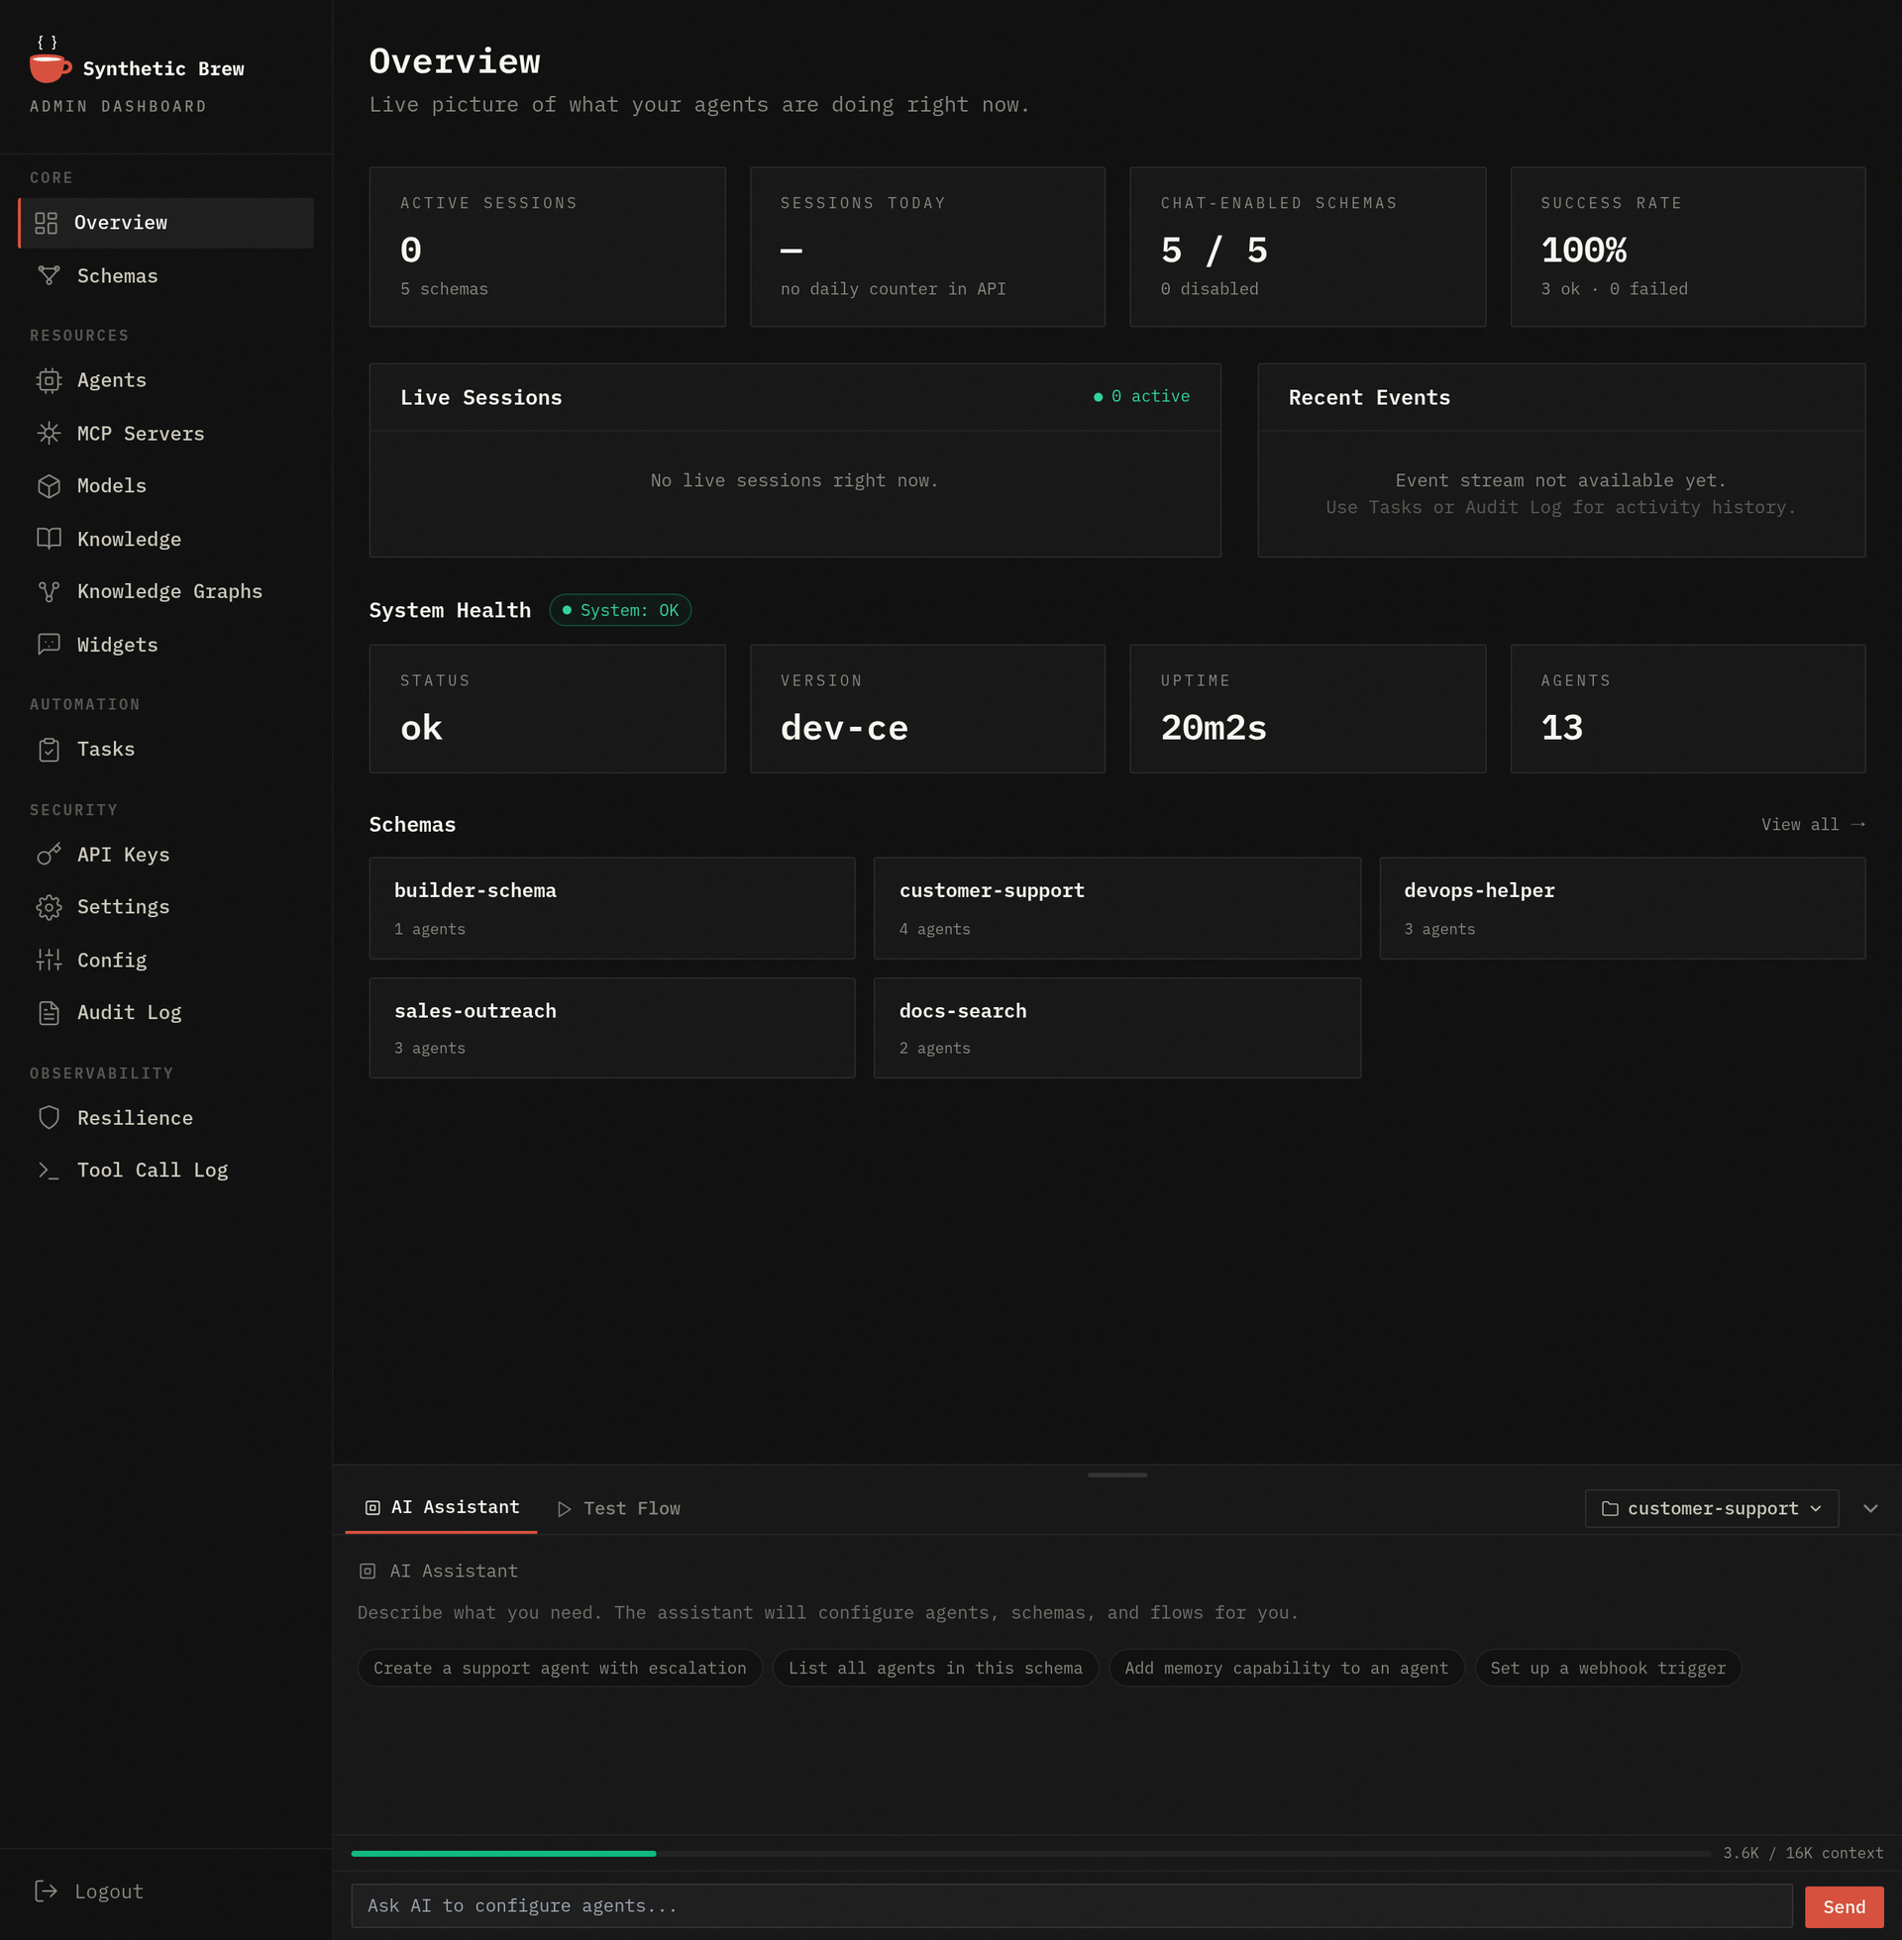This screenshot has width=1902, height=1940.
Task: Click the assistant panel resize handle
Action: [x=1116, y=1475]
